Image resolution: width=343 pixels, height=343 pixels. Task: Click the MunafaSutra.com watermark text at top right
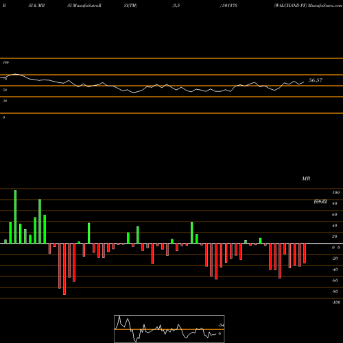click(324, 5)
